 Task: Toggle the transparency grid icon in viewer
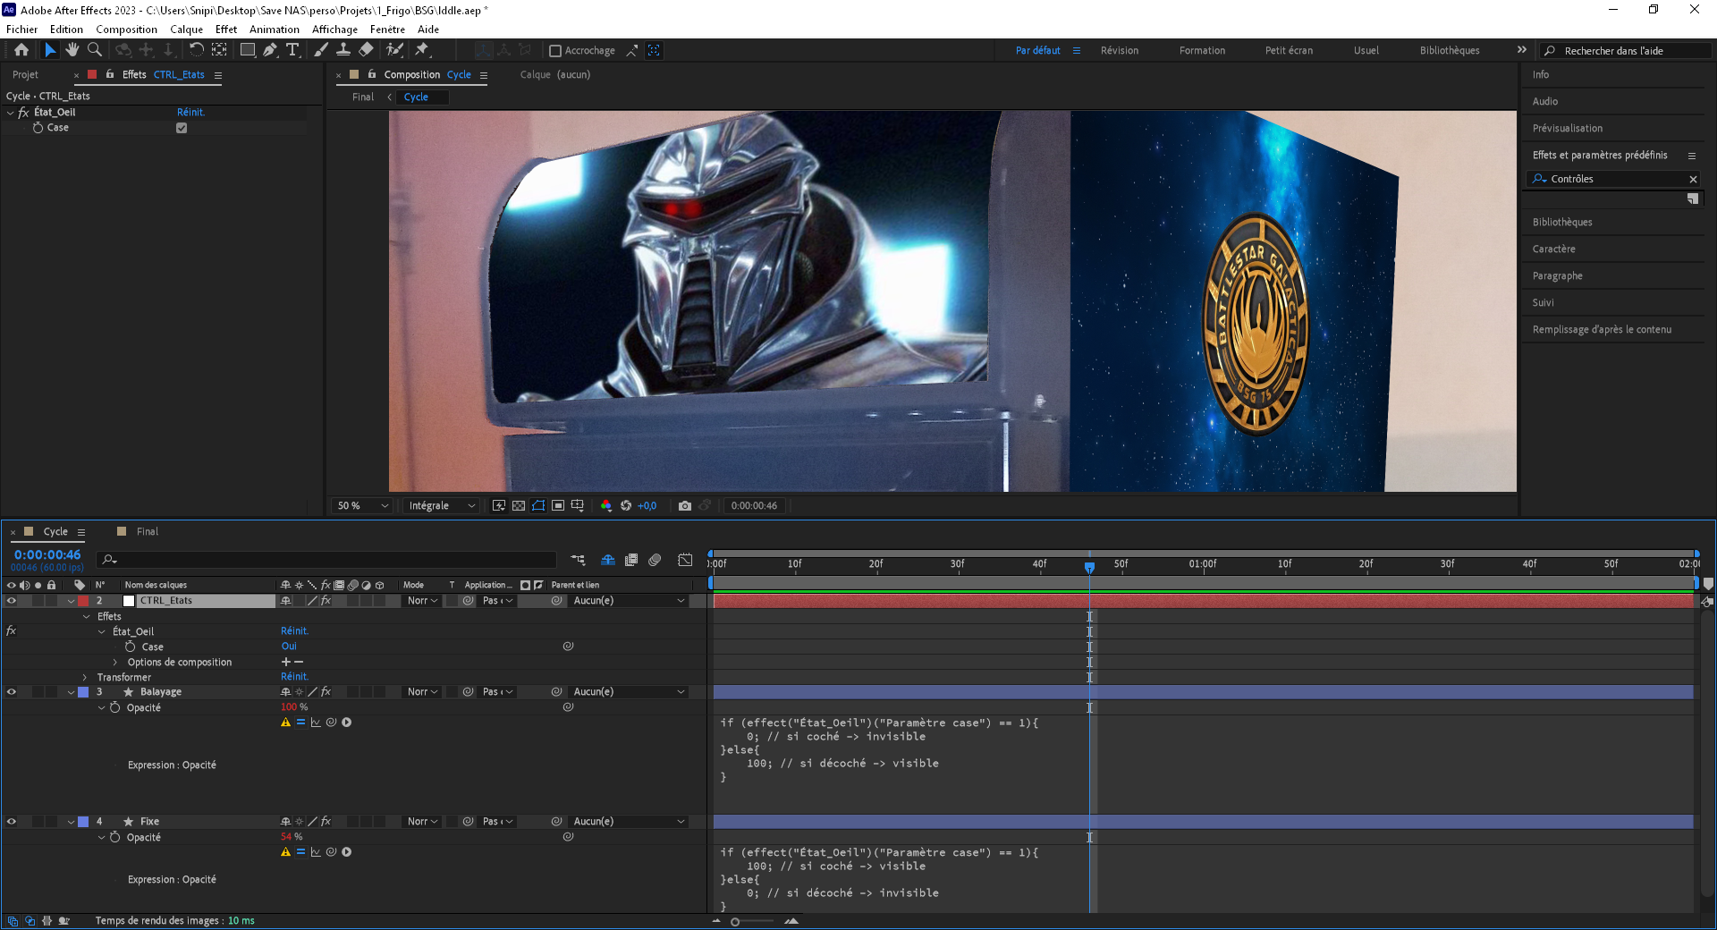[519, 506]
